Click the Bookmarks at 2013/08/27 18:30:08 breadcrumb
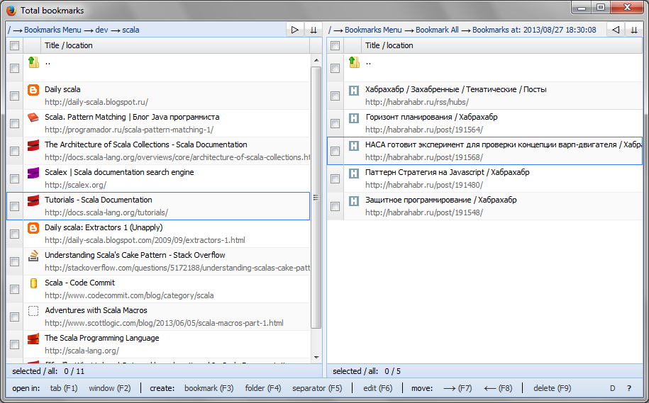Screen dimensions: 649x403 (x=534, y=30)
